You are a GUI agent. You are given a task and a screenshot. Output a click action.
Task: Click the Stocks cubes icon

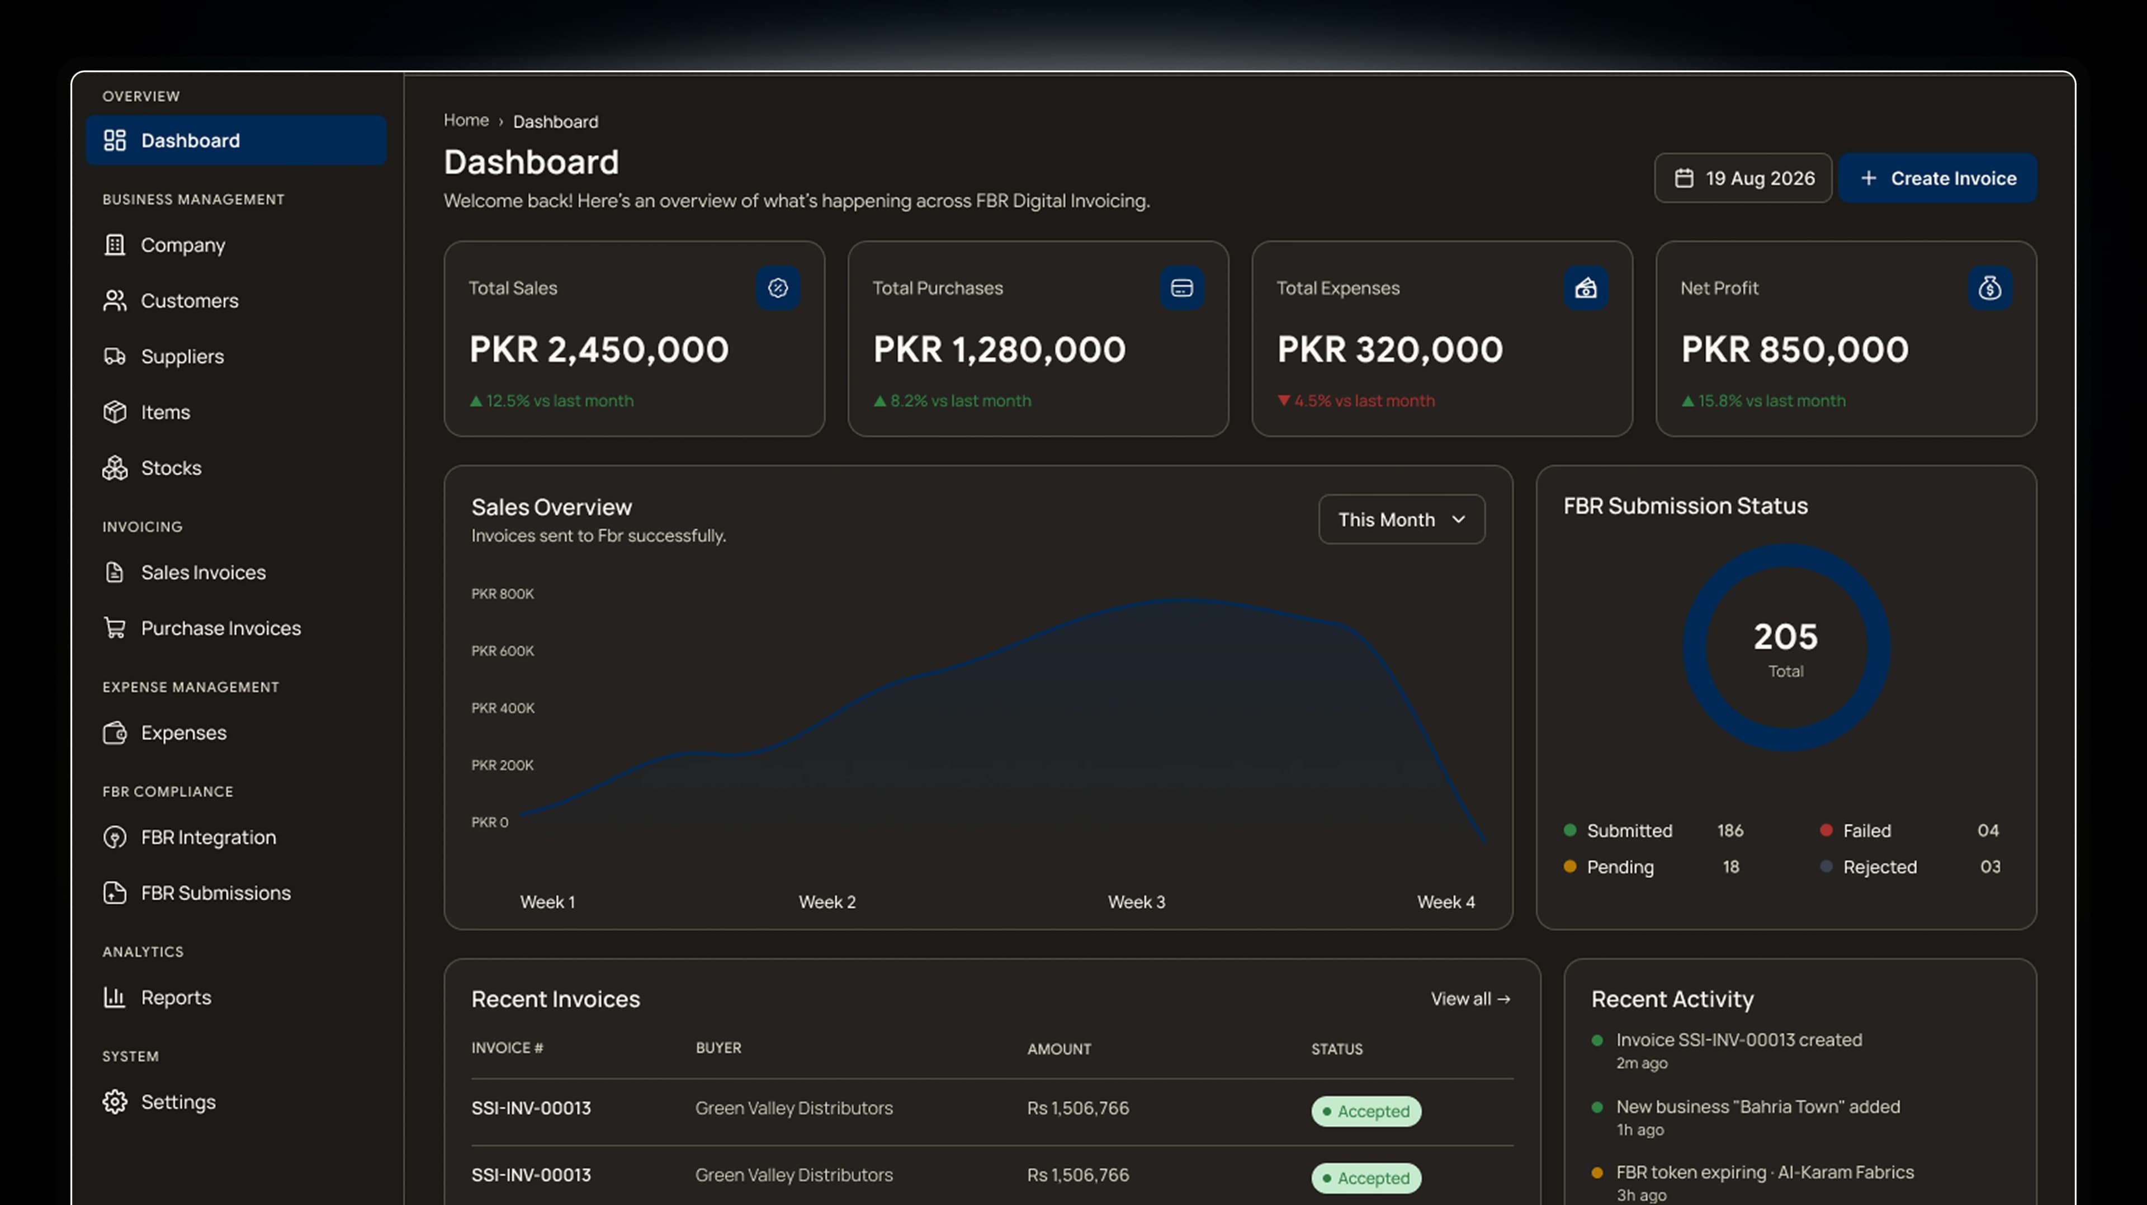pos(114,467)
